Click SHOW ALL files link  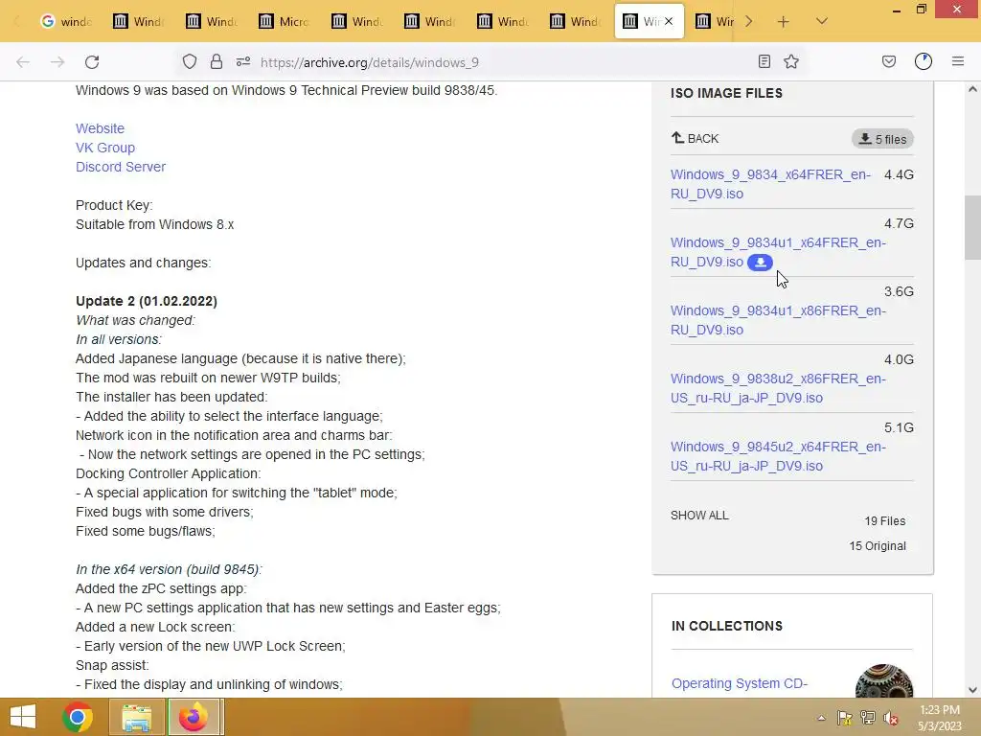click(x=699, y=515)
